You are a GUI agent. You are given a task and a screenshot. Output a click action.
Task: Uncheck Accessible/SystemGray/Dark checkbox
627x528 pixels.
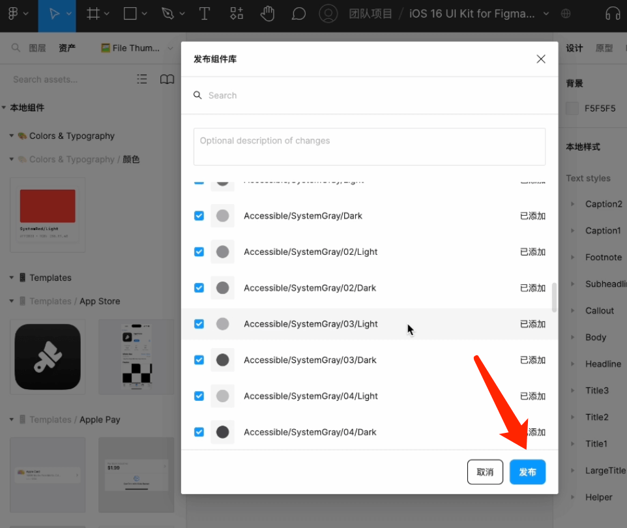pyautogui.click(x=199, y=216)
